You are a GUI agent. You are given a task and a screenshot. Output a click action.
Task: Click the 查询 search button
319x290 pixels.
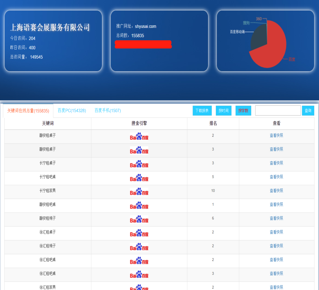[x=308, y=110]
